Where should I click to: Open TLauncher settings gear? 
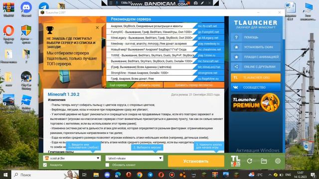click(278, 161)
